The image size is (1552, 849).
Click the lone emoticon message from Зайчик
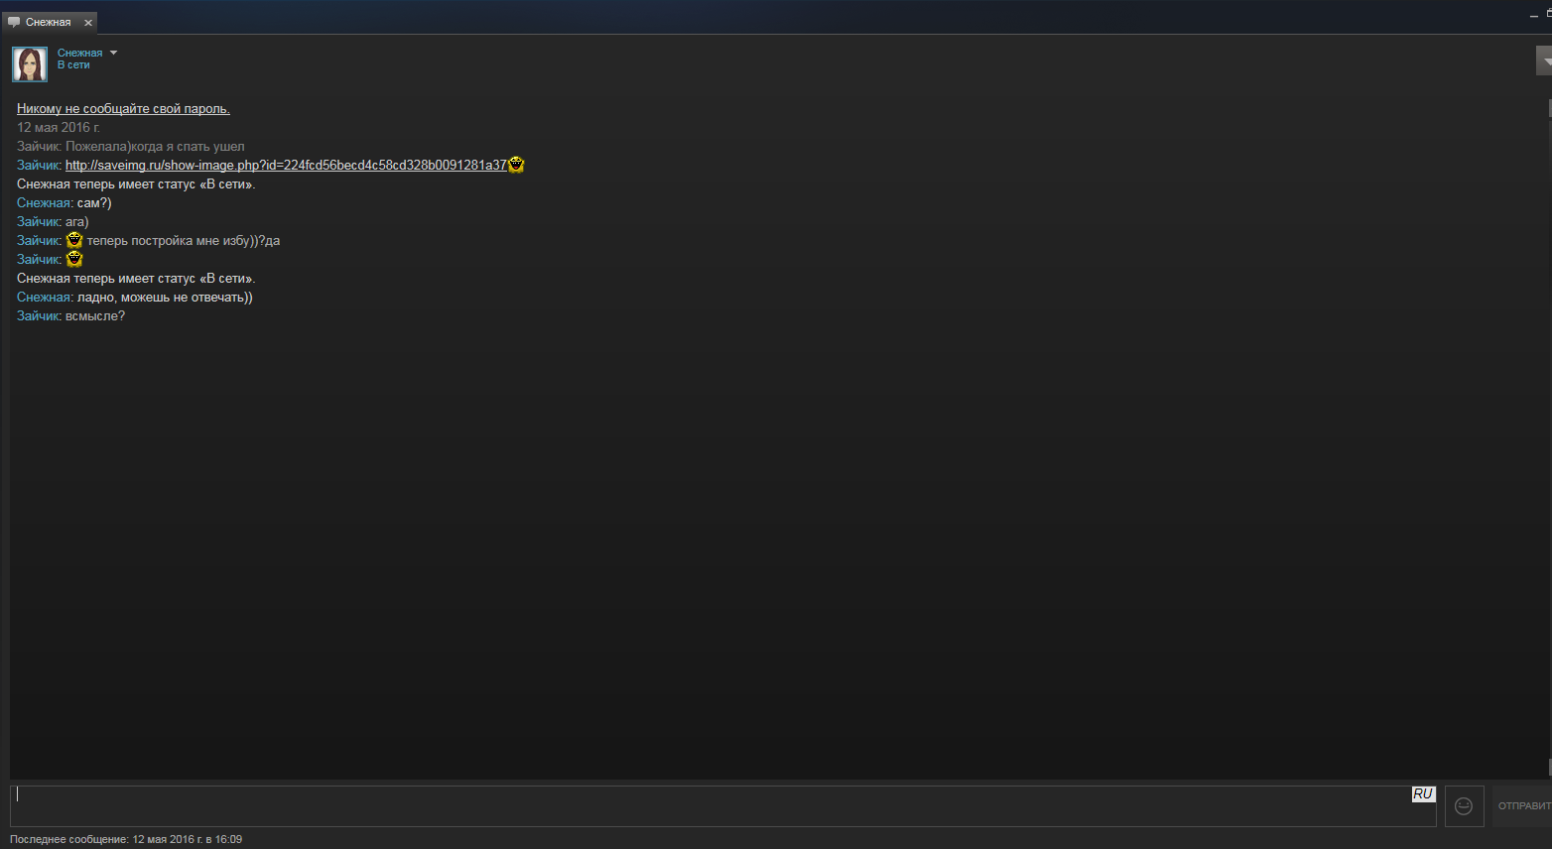pos(74,259)
